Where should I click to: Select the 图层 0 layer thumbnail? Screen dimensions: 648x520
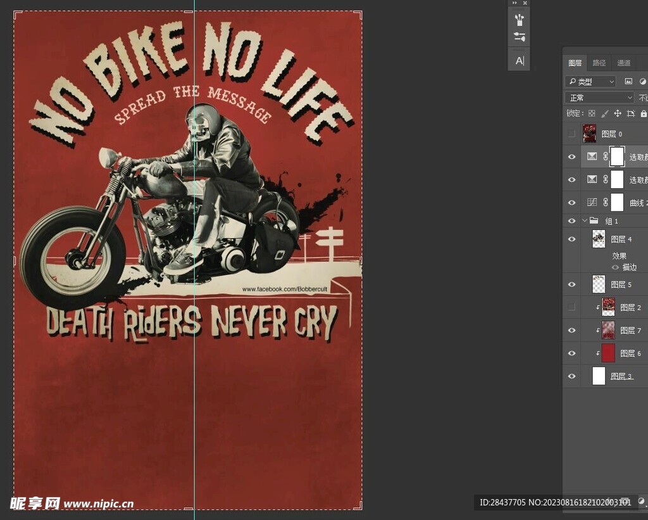589,134
